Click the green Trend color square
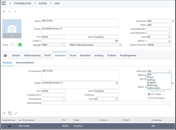The width and height of the screenshot is (176, 130). click(x=20, y=45)
